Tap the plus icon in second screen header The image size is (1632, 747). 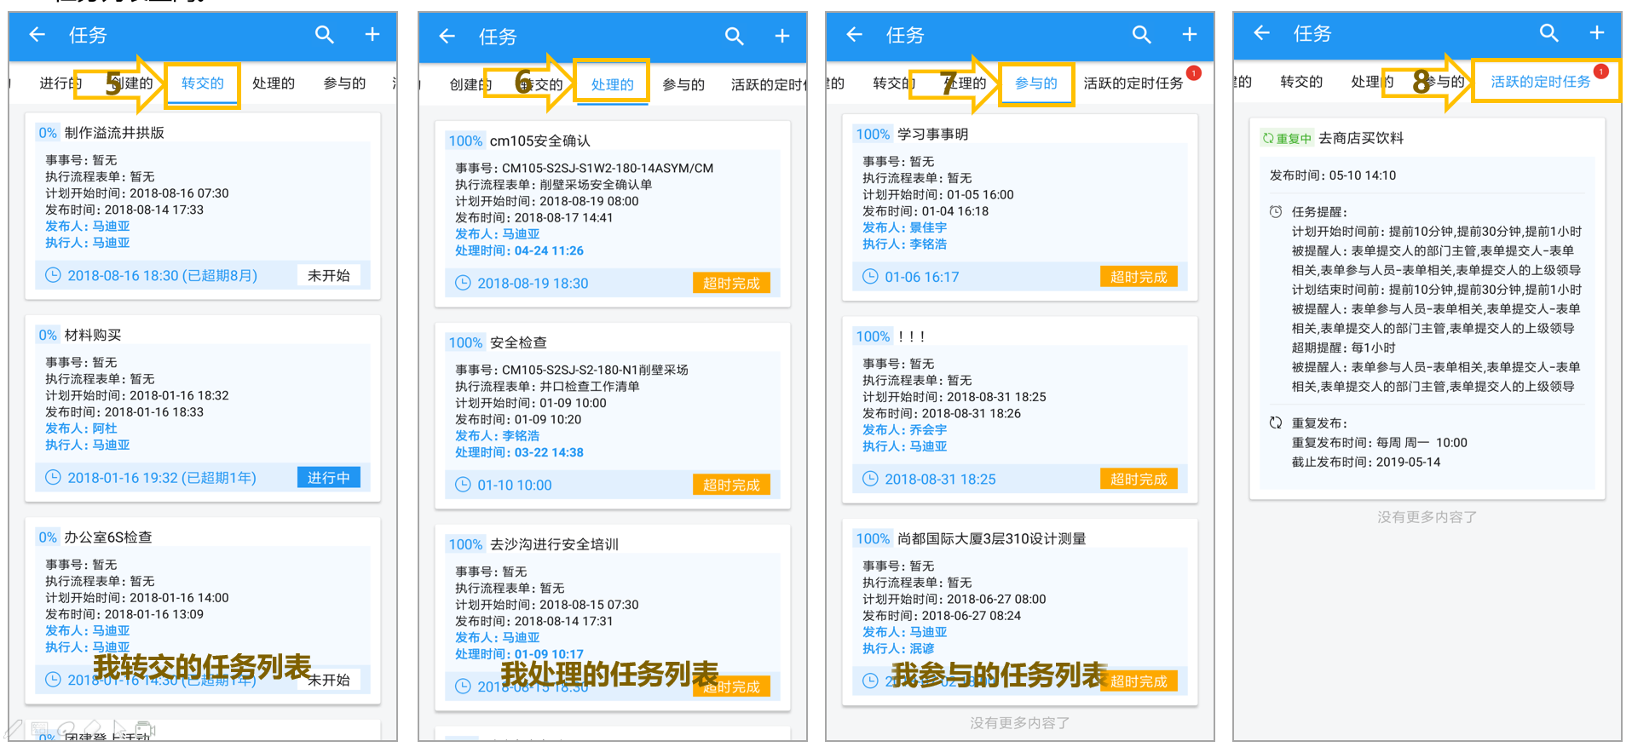coord(782,36)
